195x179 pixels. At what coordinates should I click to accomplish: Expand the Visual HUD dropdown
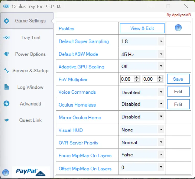(x=161, y=129)
